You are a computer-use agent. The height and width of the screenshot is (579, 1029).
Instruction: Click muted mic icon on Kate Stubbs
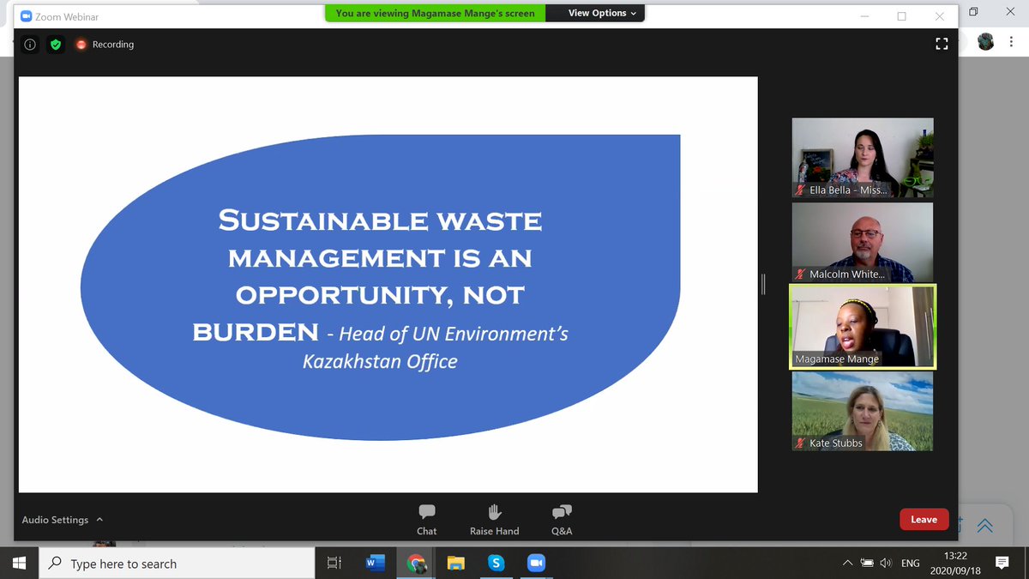point(800,443)
